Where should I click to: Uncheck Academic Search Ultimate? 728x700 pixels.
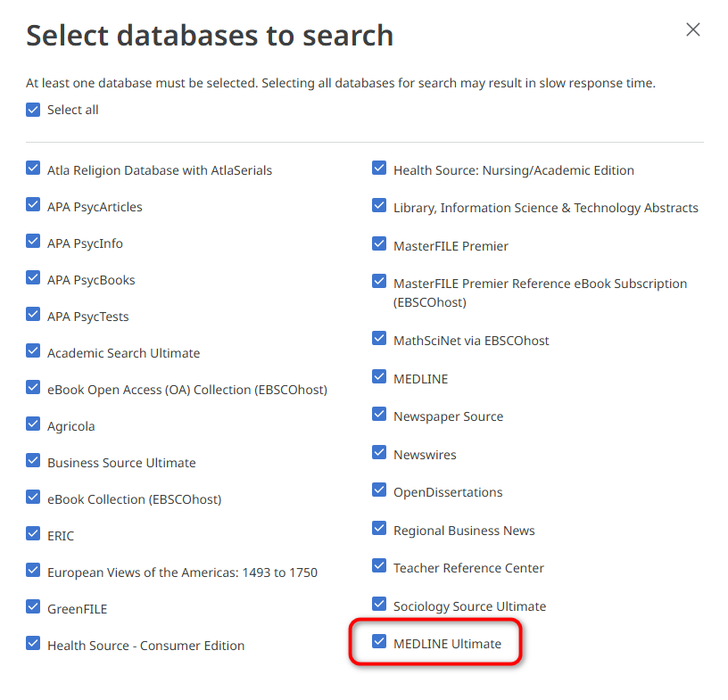33,351
